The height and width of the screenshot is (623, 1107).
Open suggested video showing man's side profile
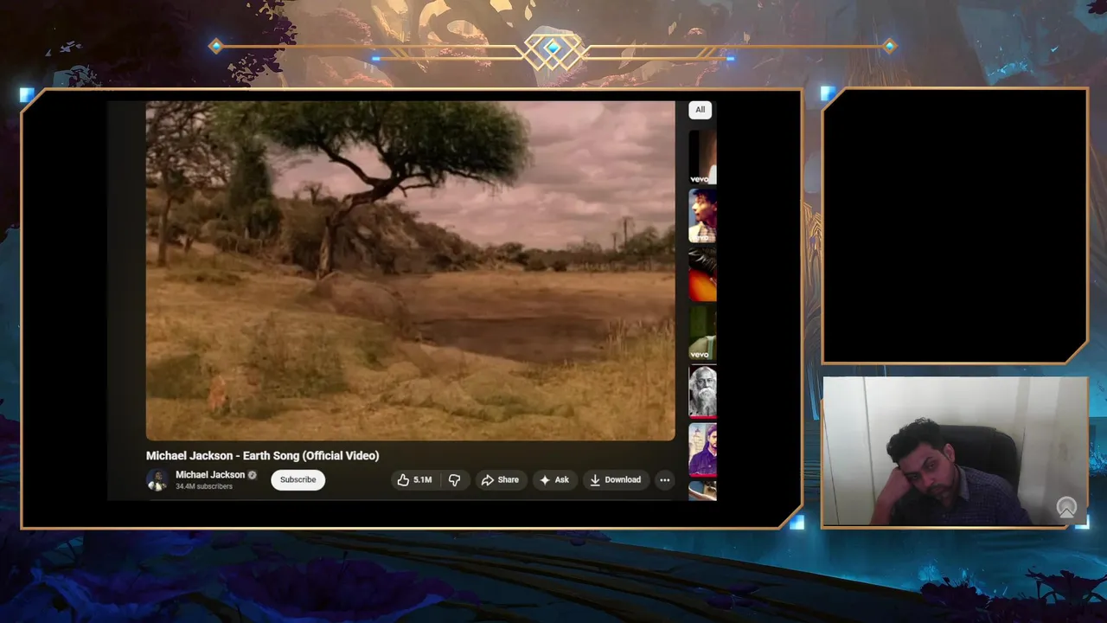[702, 216]
